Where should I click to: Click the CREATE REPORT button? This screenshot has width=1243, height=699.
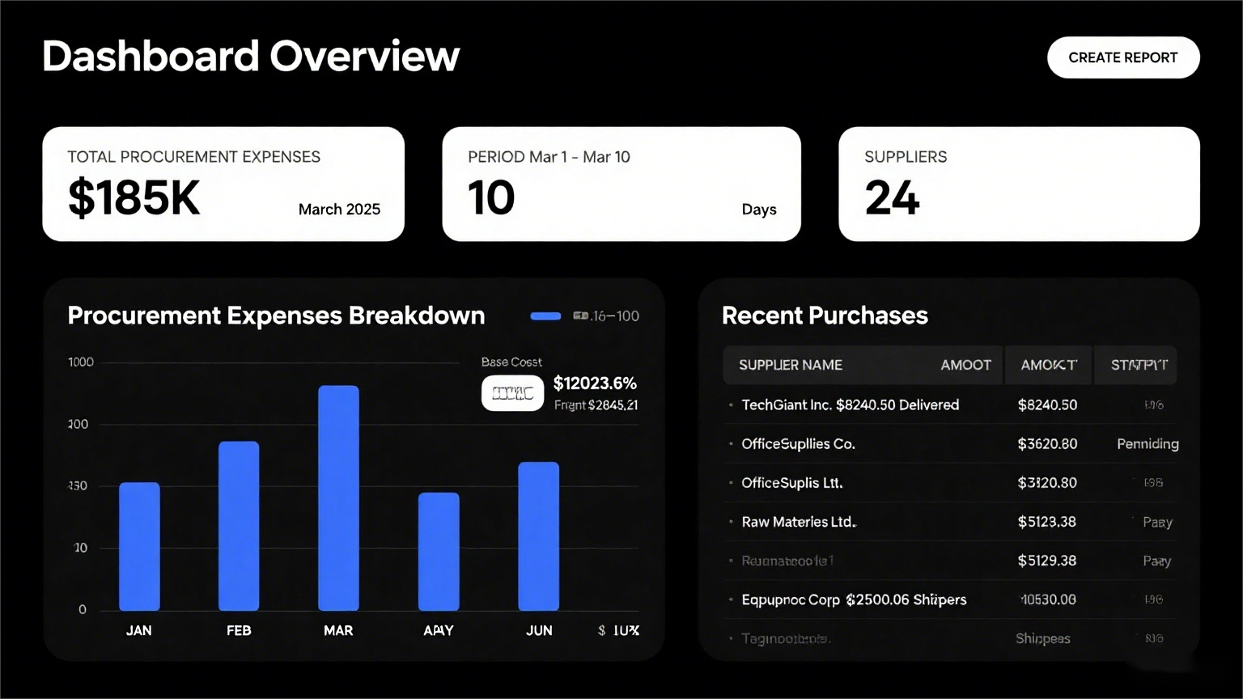[x=1122, y=57]
